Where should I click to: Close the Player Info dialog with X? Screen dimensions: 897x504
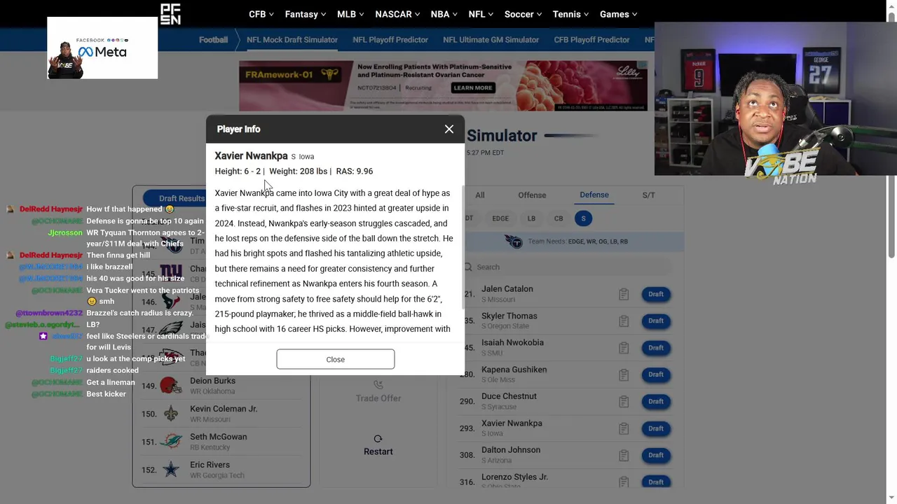tap(449, 129)
